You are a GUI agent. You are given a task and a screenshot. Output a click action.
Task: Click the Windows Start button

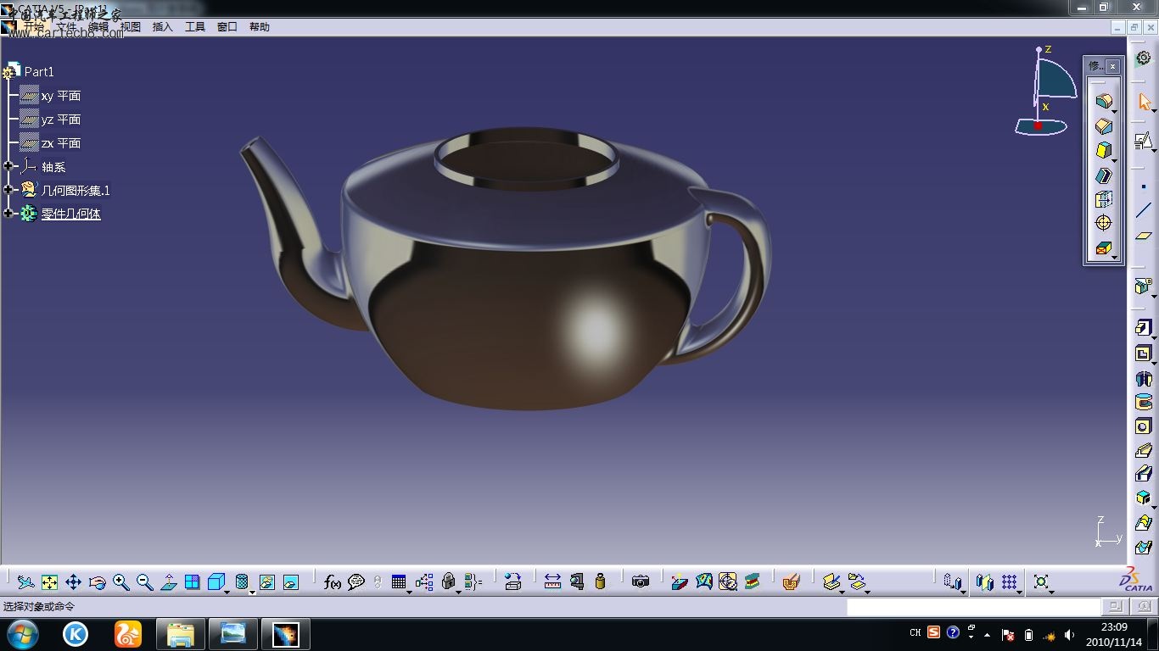click(22, 634)
